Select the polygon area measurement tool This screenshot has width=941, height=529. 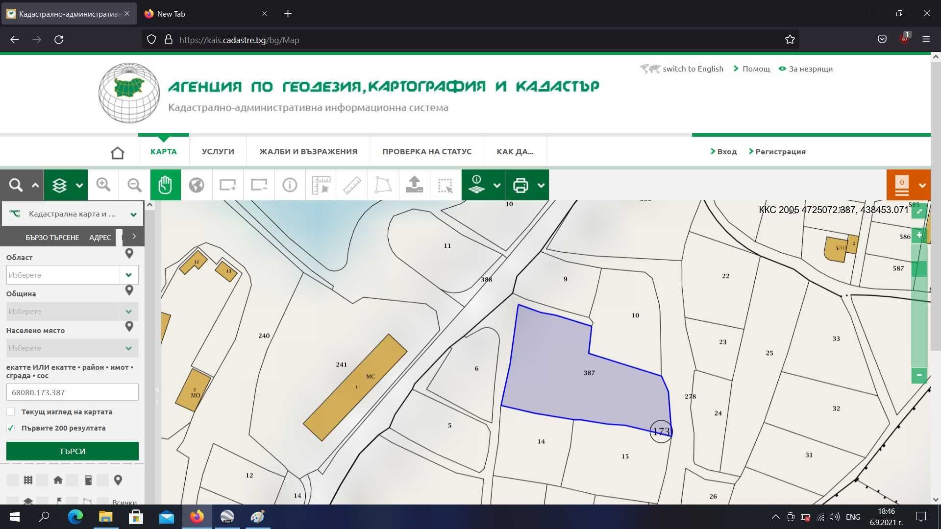tap(383, 185)
